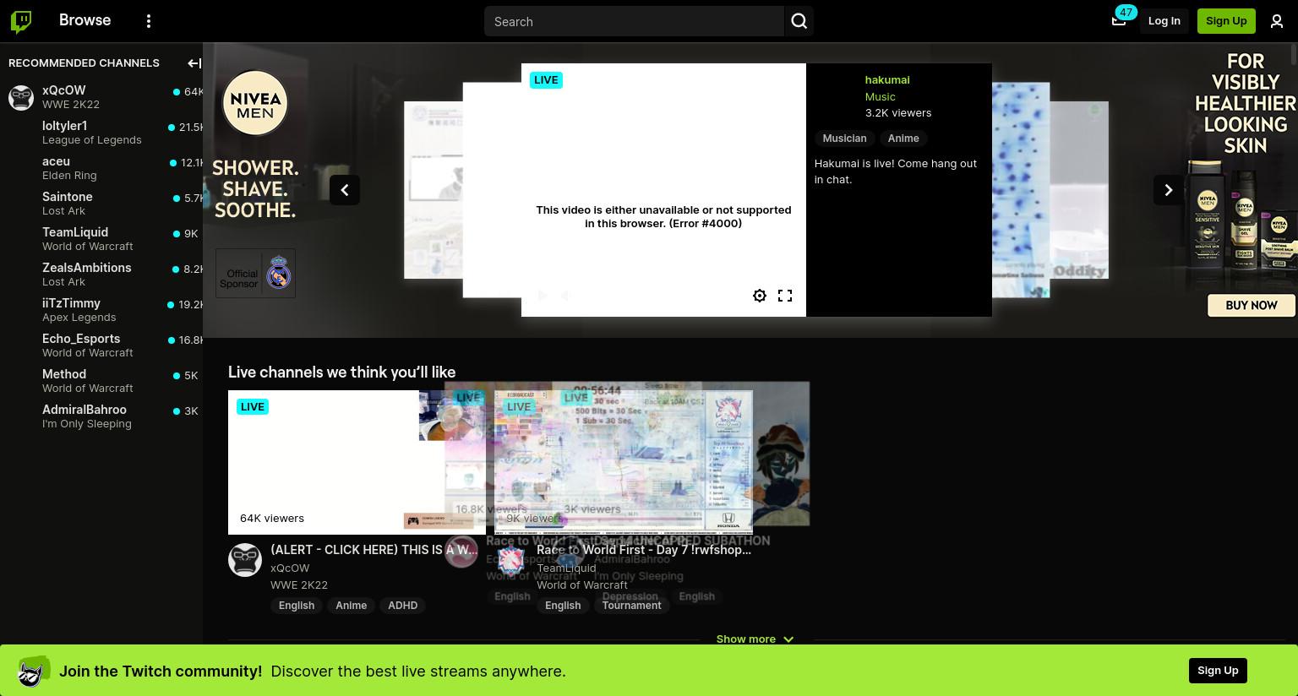Open loltyler1 channel in sidebar

pos(101,133)
